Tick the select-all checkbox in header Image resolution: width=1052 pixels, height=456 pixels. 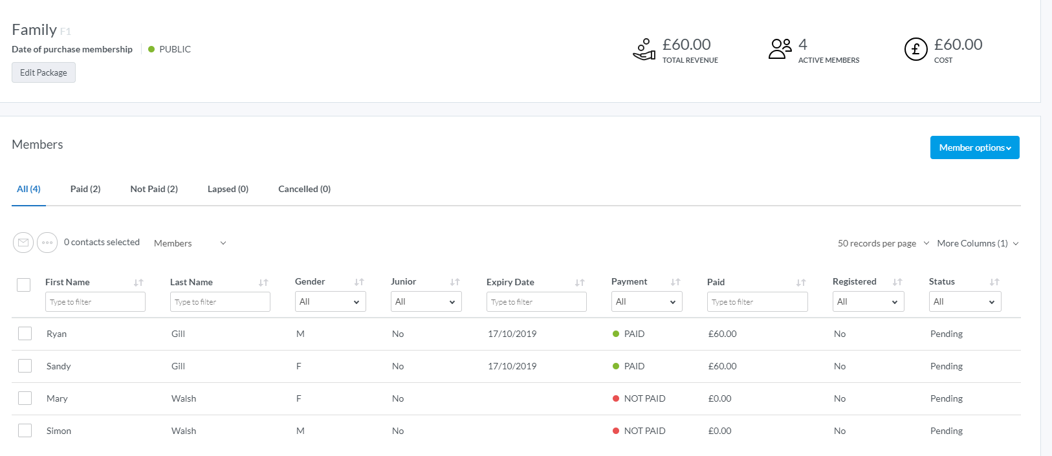(x=24, y=285)
